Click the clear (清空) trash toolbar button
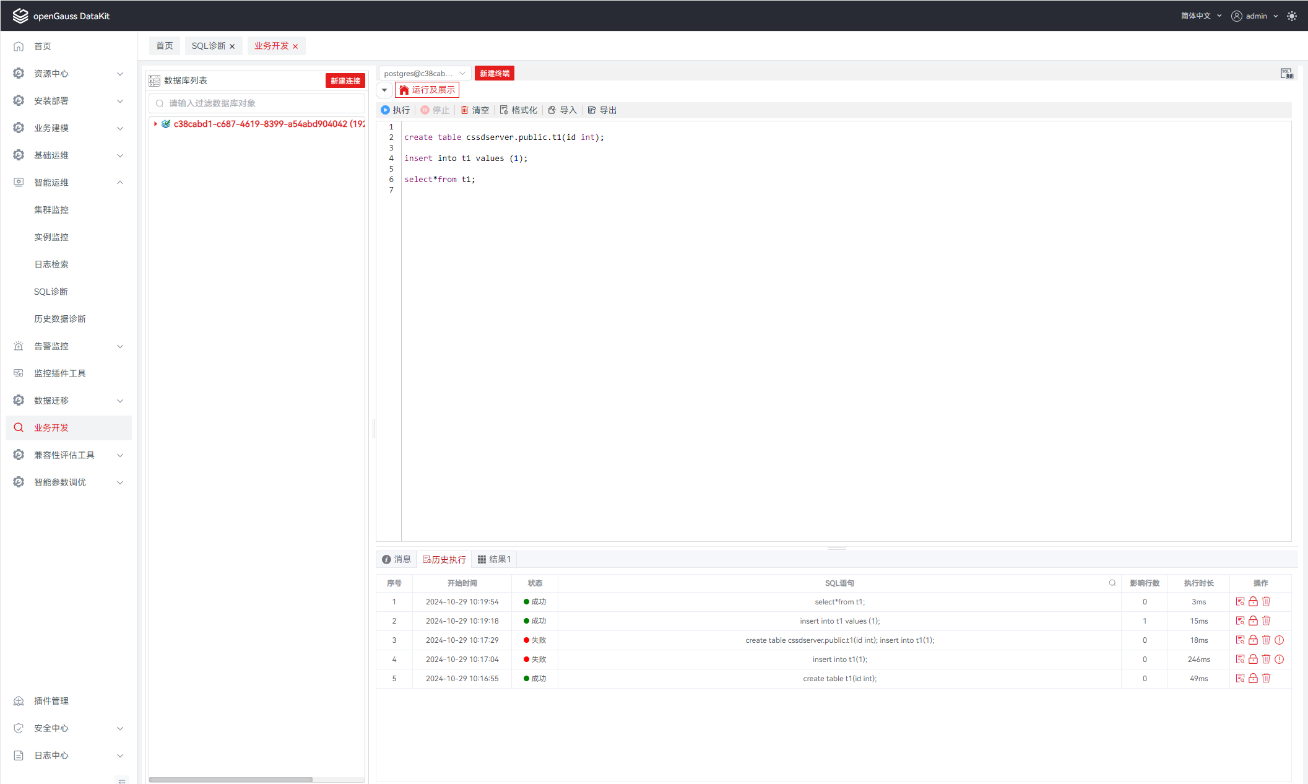The height and width of the screenshot is (784, 1308). point(474,110)
